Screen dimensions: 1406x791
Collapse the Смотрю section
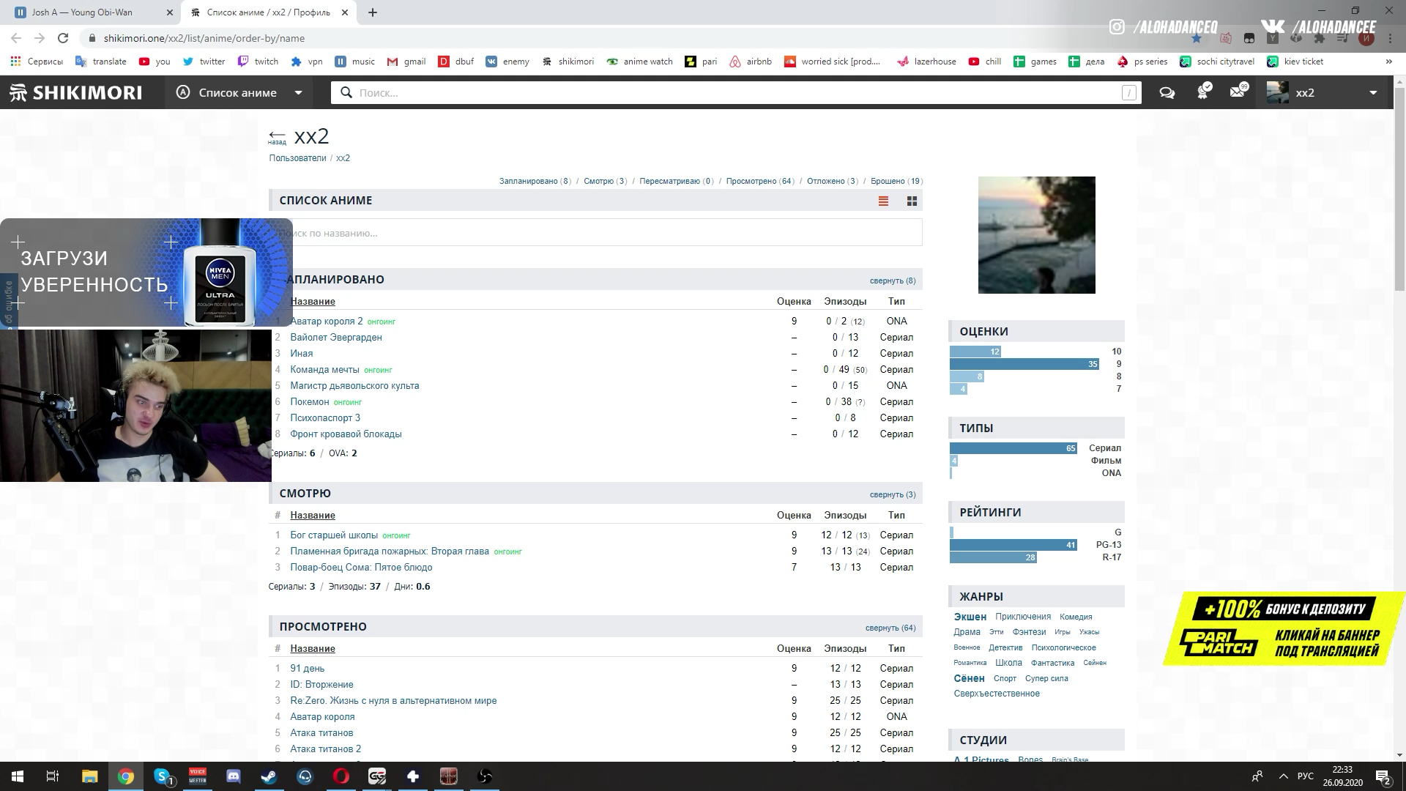click(x=892, y=494)
